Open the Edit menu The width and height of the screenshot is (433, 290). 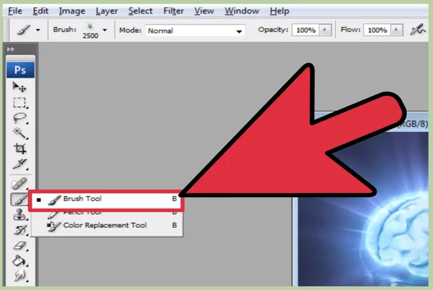pos(40,11)
